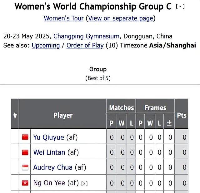Click the [3] seed note beside Ng On Yee

point(84,184)
